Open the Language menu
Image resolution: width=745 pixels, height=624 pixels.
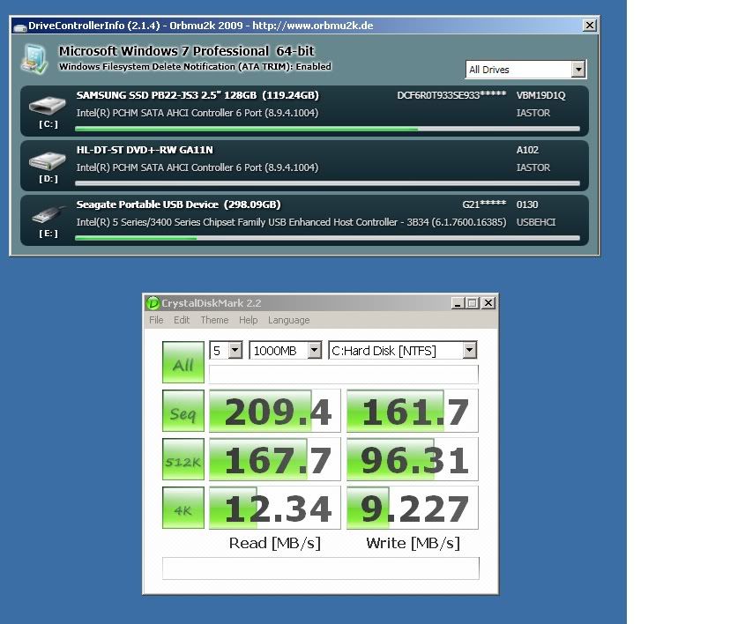(289, 320)
